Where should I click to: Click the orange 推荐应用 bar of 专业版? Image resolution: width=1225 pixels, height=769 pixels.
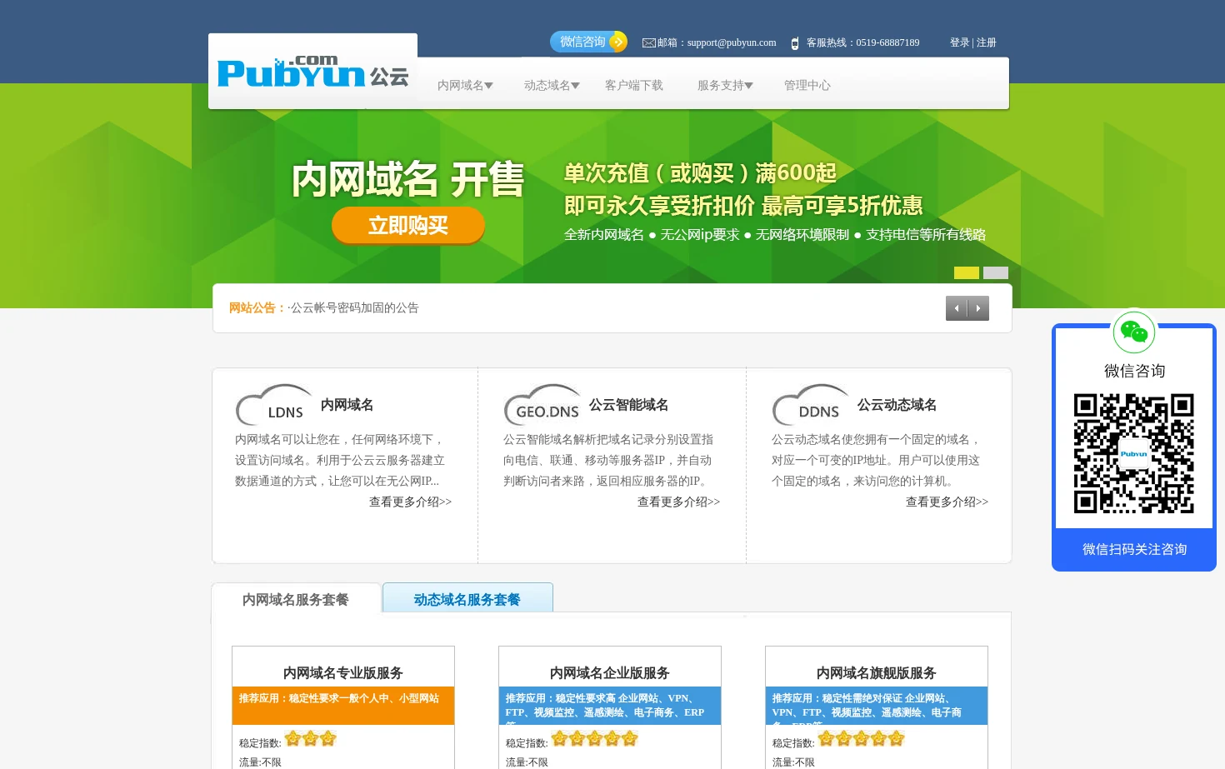[343, 705]
